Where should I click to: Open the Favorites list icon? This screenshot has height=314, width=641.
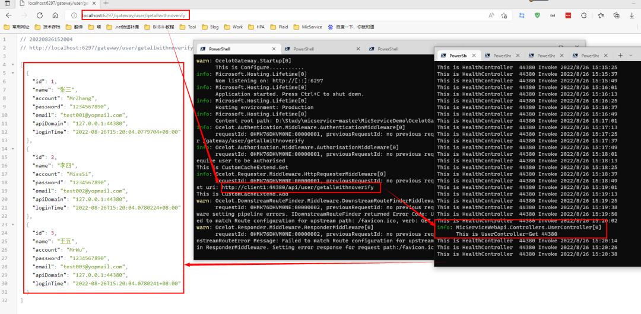click(x=601, y=15)
